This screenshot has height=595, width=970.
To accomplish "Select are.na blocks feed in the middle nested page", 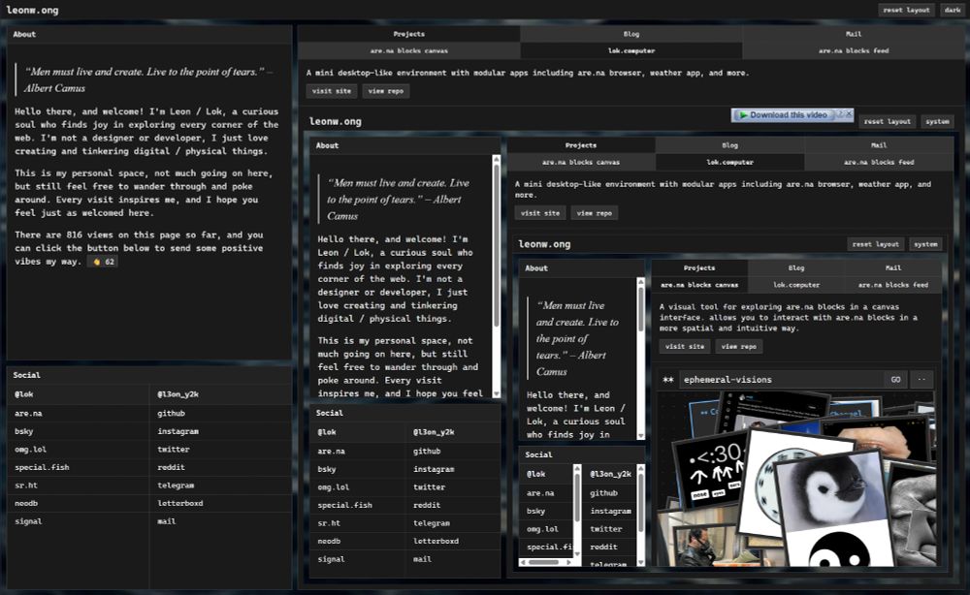I will [x=879, y=162].
